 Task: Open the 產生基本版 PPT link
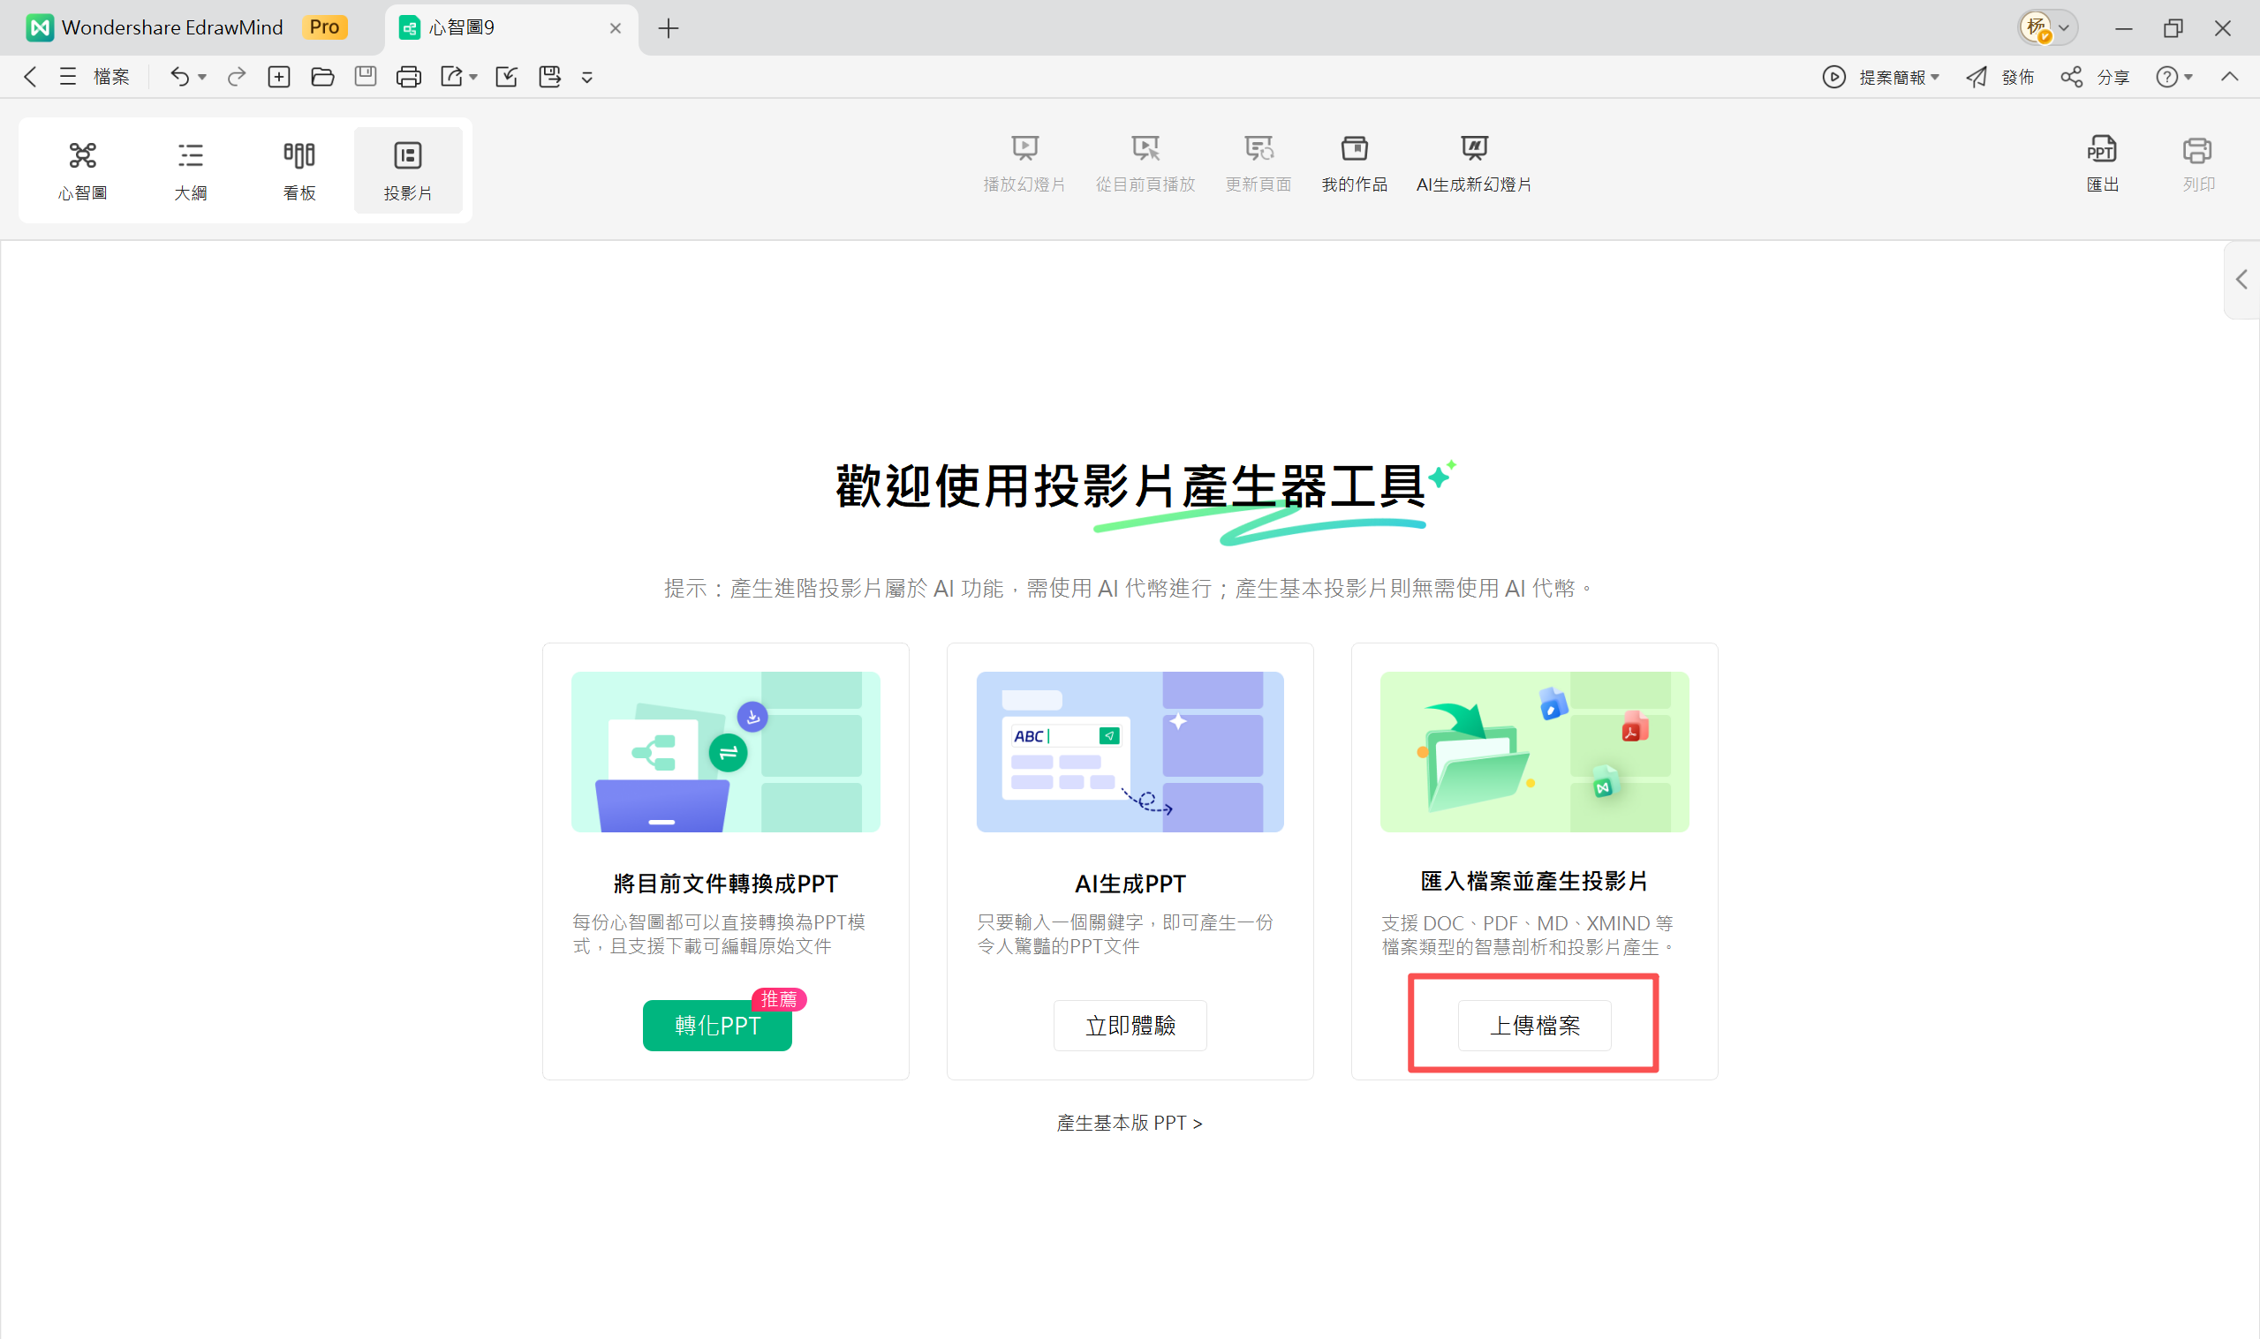(1128, 1122)
